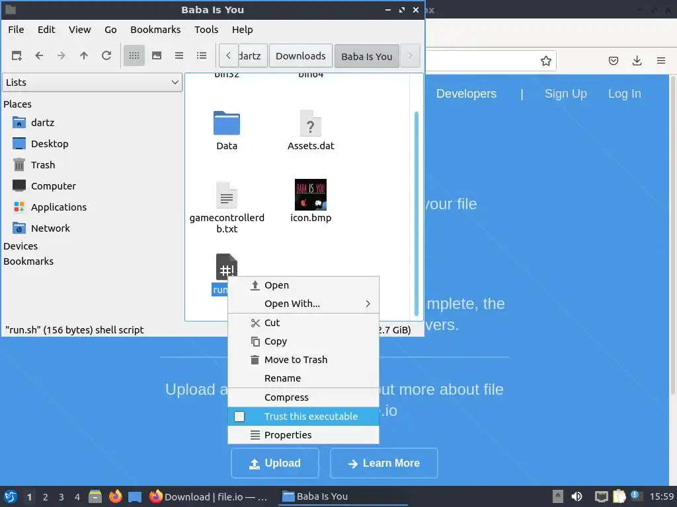
Task: Switch to detailed list view mode
Action: 202,55
